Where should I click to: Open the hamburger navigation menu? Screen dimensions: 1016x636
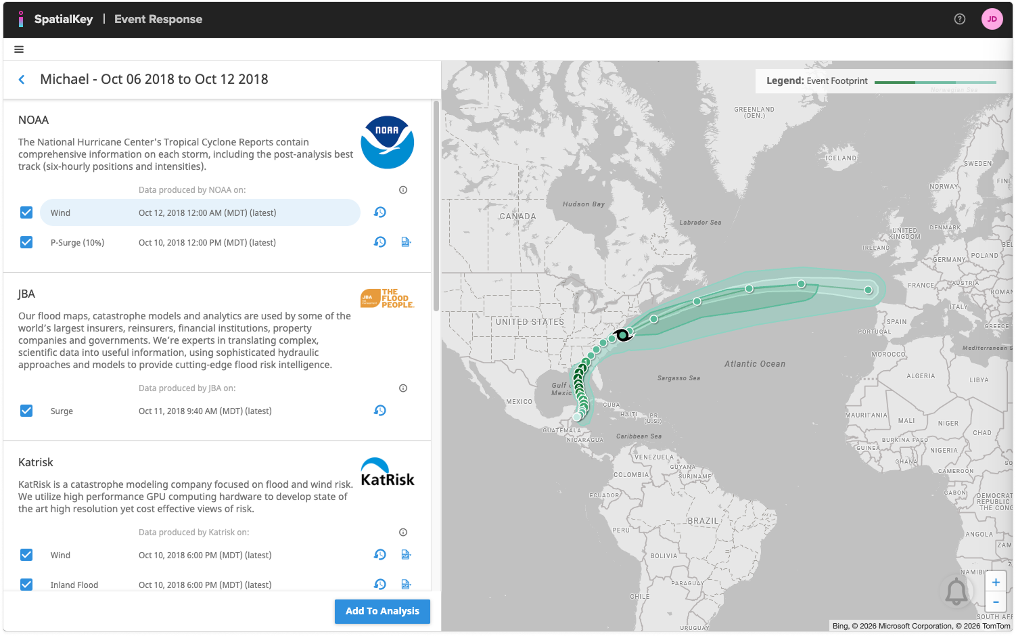click(19, 49)
